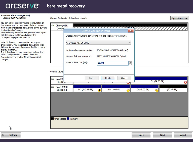The width and height of the screenshot is (194, 142).
Task: Select destination Disk 0 (MBR) icon
Action: (53, 26)
